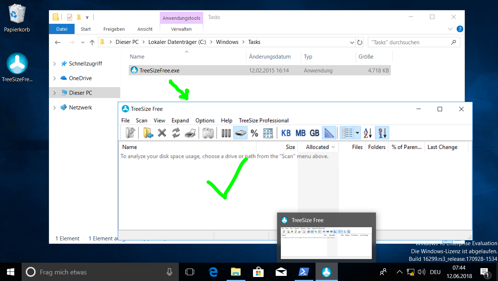Switch size unit to MB
Image resolution: width=498 pixels, height=281 pixels.
pyautogui.click(x=300, y=133)
